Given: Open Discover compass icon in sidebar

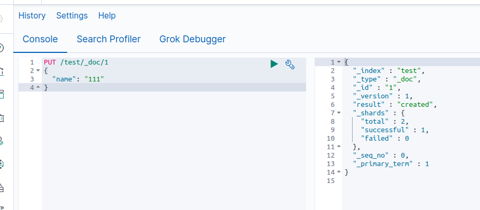Looking at the screenshot, I should click(1, 48).
